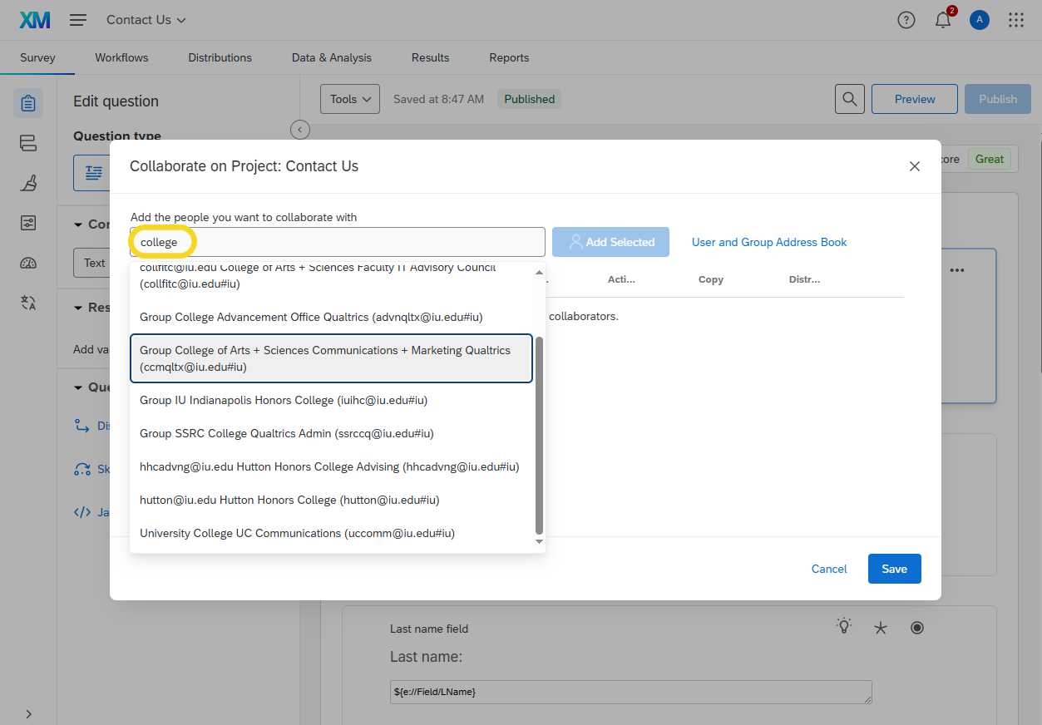This screenshot has width=1042, height=725.
Task: Switch to the Data & Analysis tab
Action: pos(331,57)
